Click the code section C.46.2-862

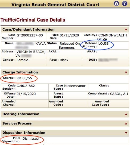point(26,86)
